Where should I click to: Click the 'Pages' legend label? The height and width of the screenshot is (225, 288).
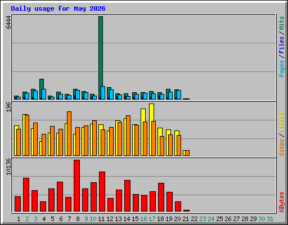point(281,69)
